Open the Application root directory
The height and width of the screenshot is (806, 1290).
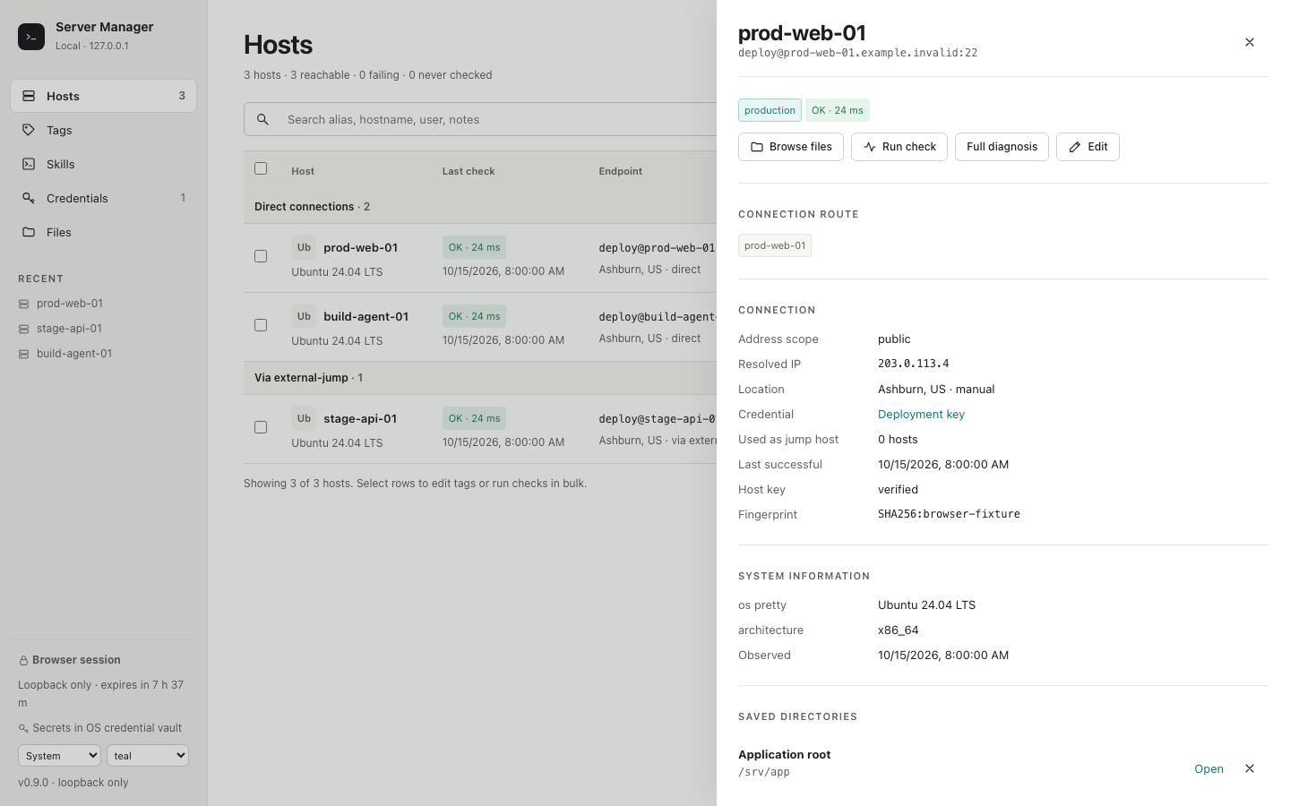[x=1208, y=769]
